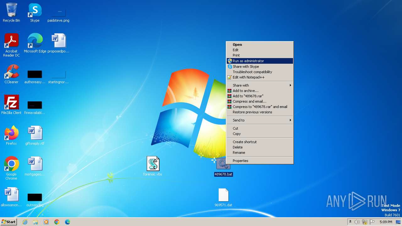Select the Microsoft Edge desktop shortcut

coord(35,43)
